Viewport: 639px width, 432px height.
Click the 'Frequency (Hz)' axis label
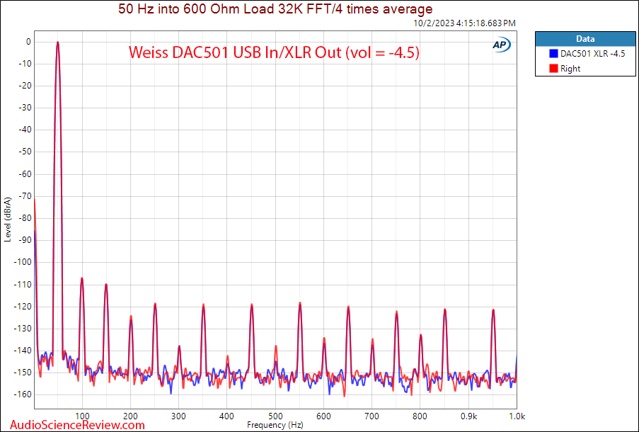275,425
